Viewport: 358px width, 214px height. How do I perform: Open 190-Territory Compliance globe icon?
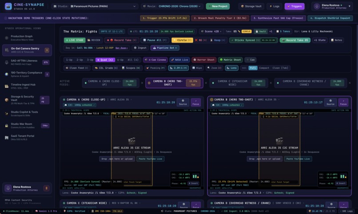[x=7, y=74]
